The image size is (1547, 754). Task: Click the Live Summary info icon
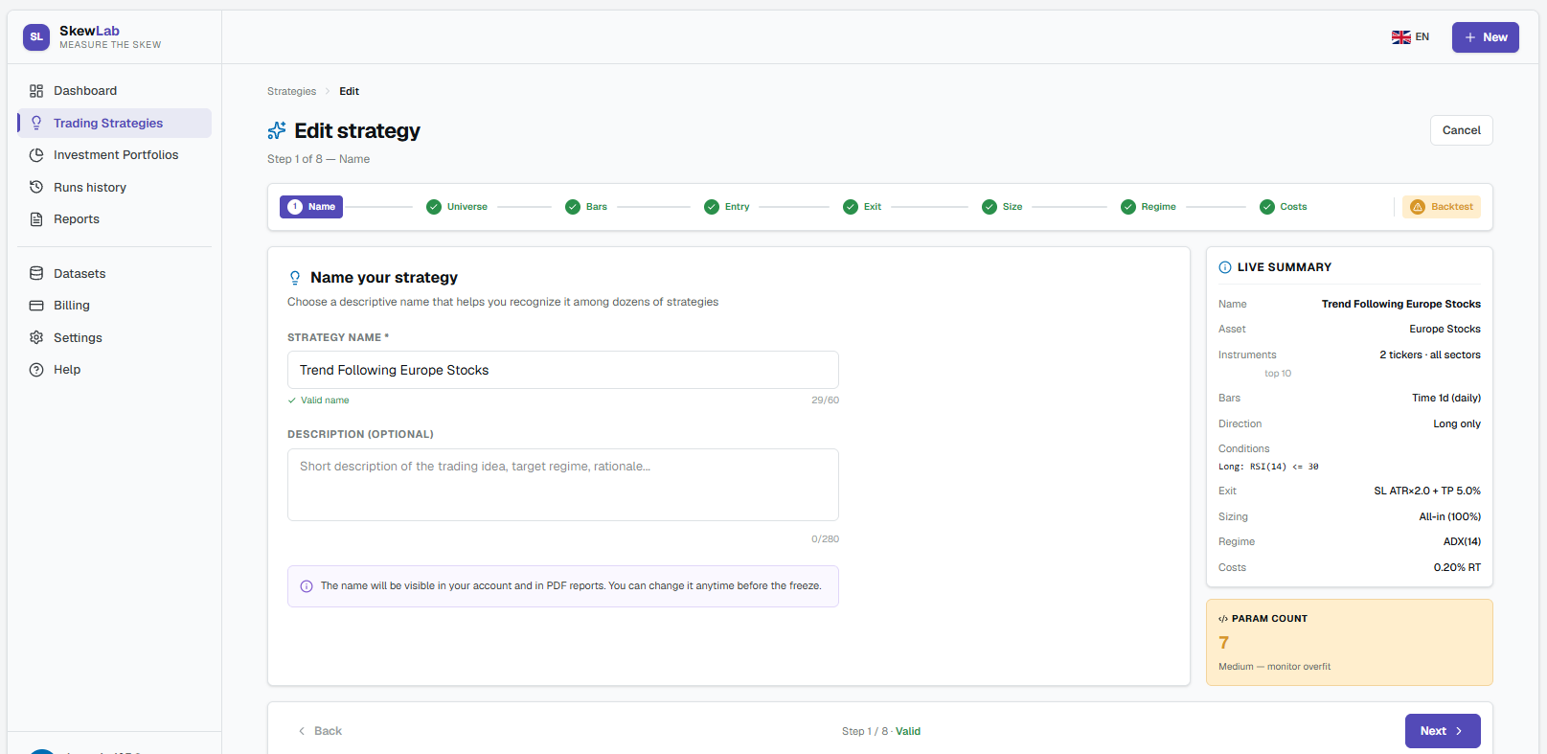click(1225, 267)
